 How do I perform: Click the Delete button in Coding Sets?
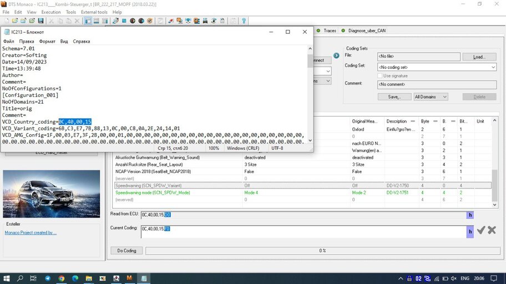coord(479,97)
